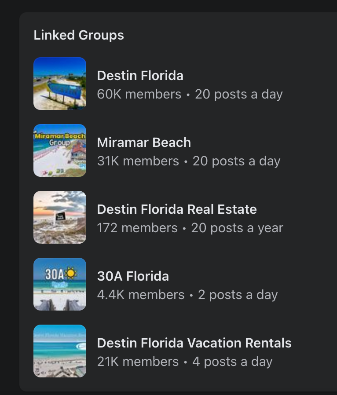The width and height of the screenshot is (337, 395).
Task: Select the Destin Florida Real Estate thumbnail
Action: (x=60, y=217)
